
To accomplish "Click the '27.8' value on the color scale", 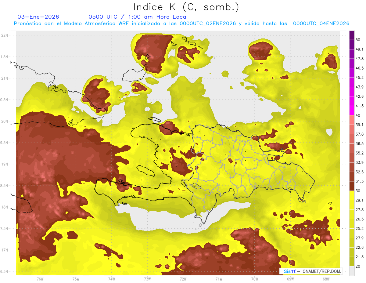I will click(360, 210).
